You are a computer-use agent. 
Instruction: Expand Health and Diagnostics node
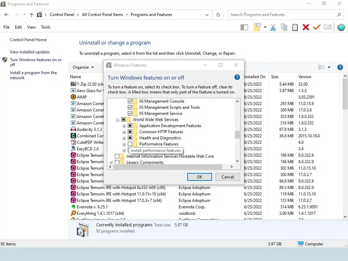tap(124, 138)
